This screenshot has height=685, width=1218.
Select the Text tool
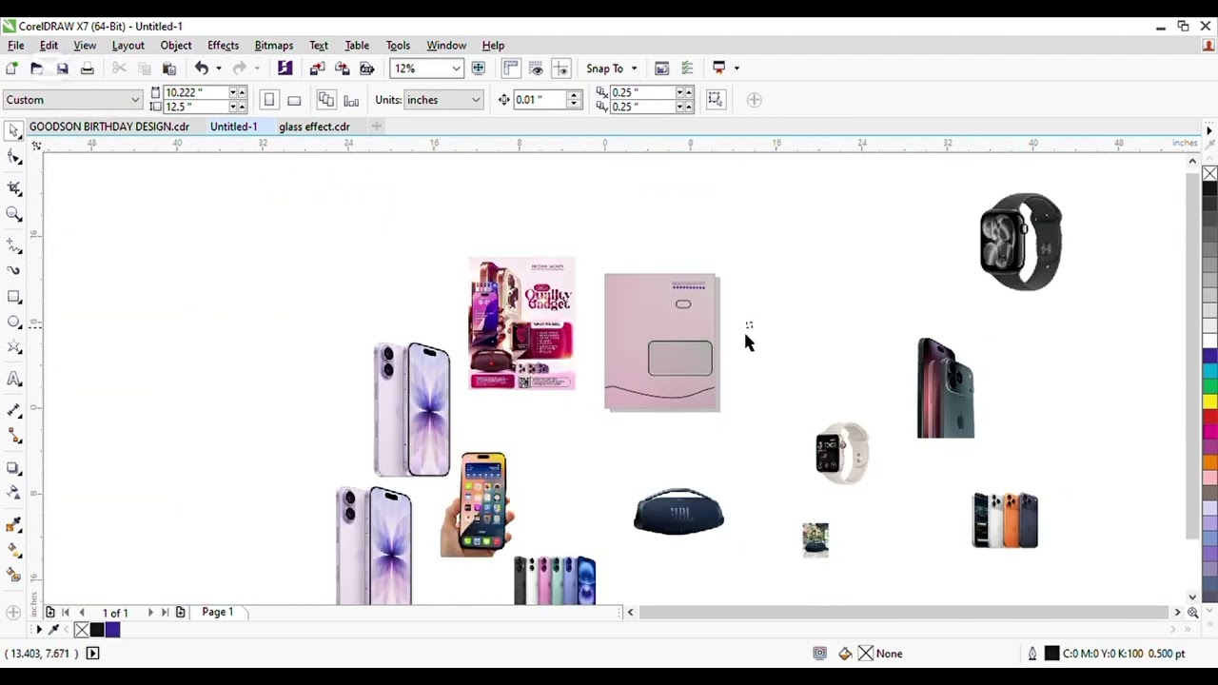[x=13, y=380]
